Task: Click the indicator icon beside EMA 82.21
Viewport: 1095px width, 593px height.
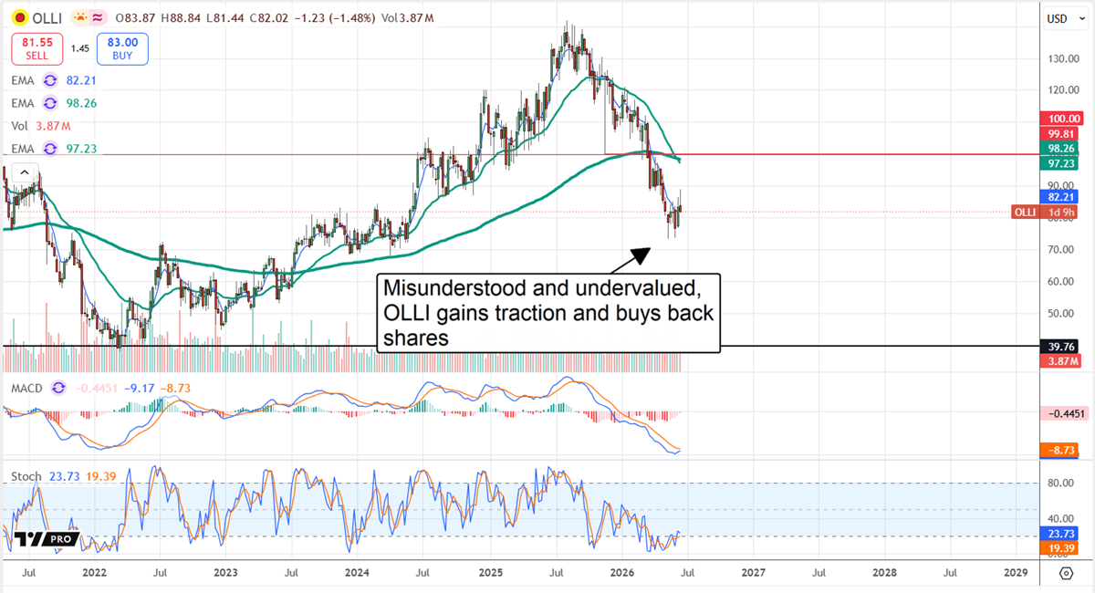Action: click(x=49, y=79)
